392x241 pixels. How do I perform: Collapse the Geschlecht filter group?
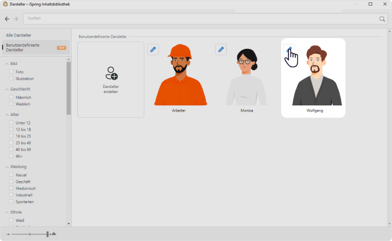pyautogui.click(x=7, y=89)
